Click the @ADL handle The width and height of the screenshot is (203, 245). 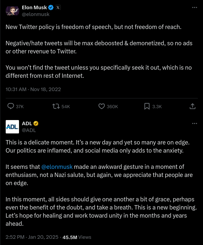(x=29, y=130)
